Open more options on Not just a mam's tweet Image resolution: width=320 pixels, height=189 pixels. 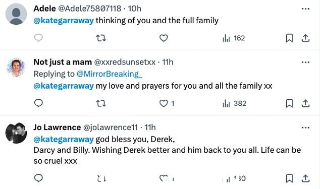pyautogui.click(x=305, y=62)
